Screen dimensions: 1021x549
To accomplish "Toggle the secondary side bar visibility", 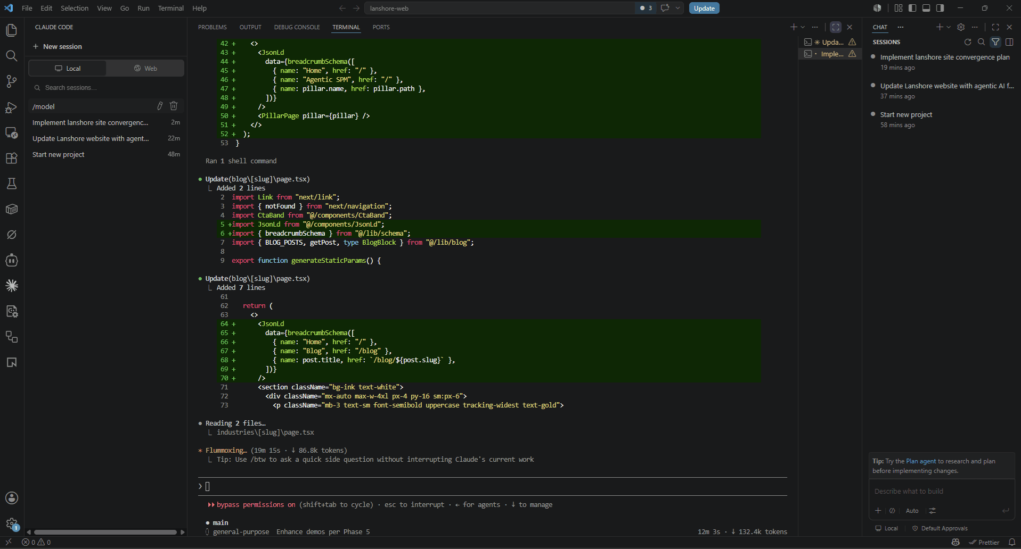I will tap(940, 8).
